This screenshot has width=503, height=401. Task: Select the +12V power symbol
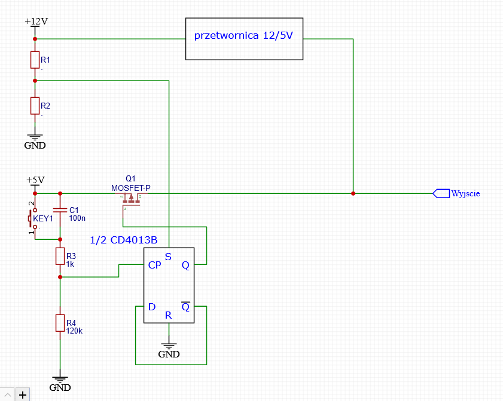(36, 24)
